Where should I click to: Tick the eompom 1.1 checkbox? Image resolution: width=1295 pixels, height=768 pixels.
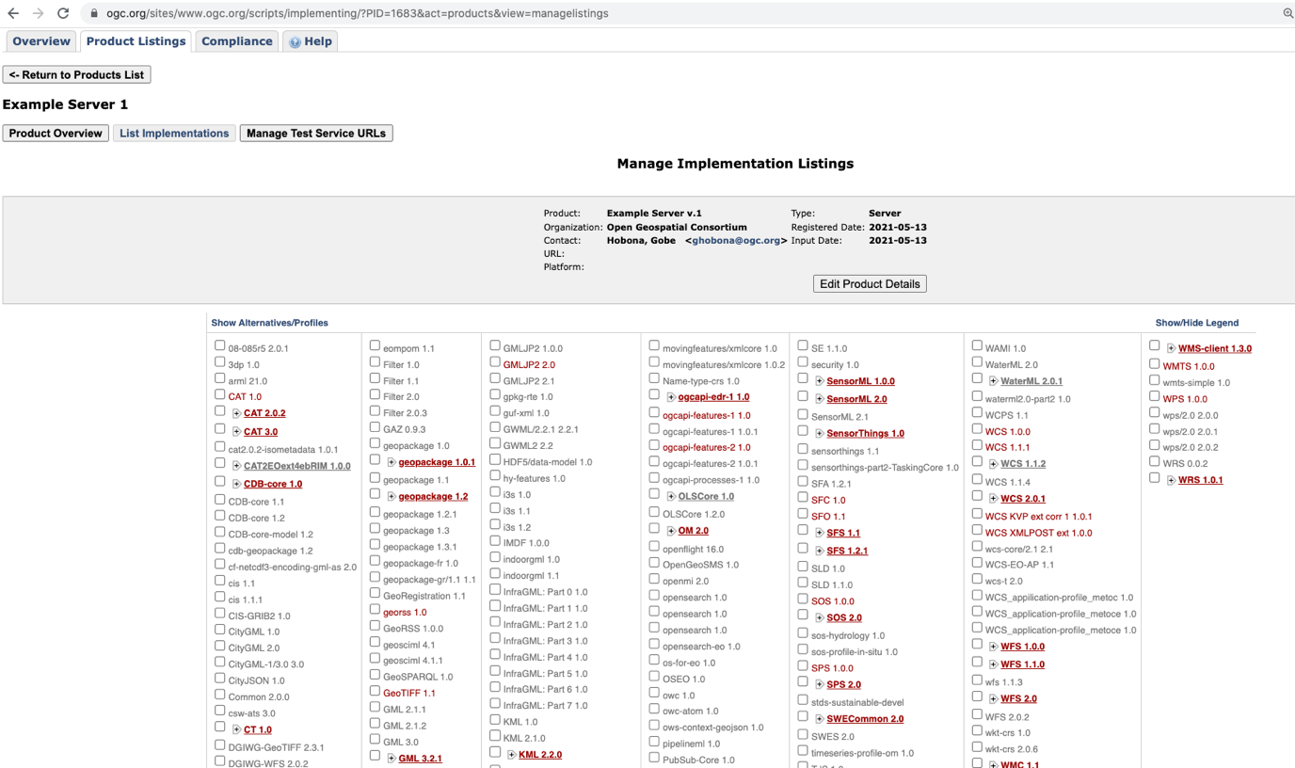pos(375,345)
